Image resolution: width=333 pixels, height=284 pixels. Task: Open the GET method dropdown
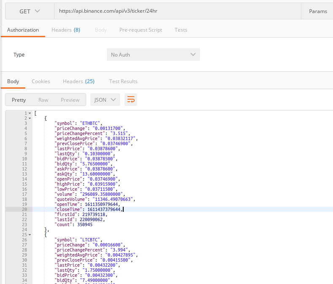click(30, 11)
